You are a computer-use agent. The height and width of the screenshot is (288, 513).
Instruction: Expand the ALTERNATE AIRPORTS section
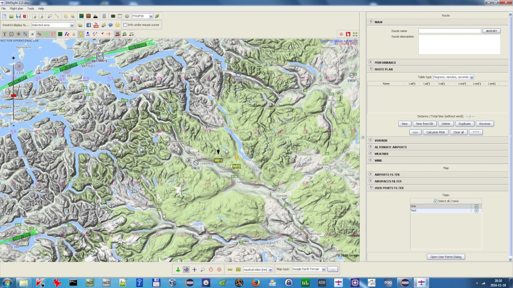point(371,147)
